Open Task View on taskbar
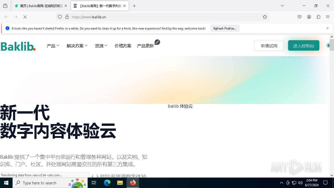This screenshot has width=334, height=188. pyautogui.click(x=94, y=183)
